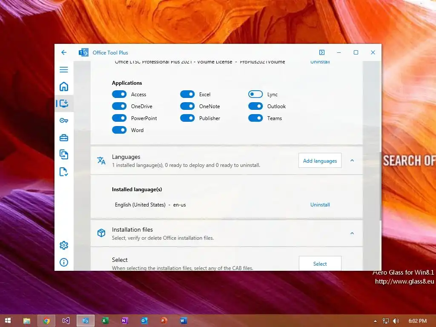Screen dimensions: 436x327
Task: Enable the Lync application switch
Action: (255, 94)
